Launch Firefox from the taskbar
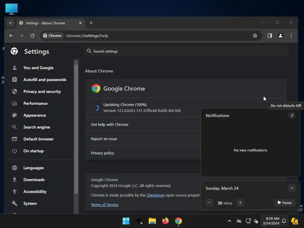The height and width of the screenshot is (228, 304). click(165, 221)
